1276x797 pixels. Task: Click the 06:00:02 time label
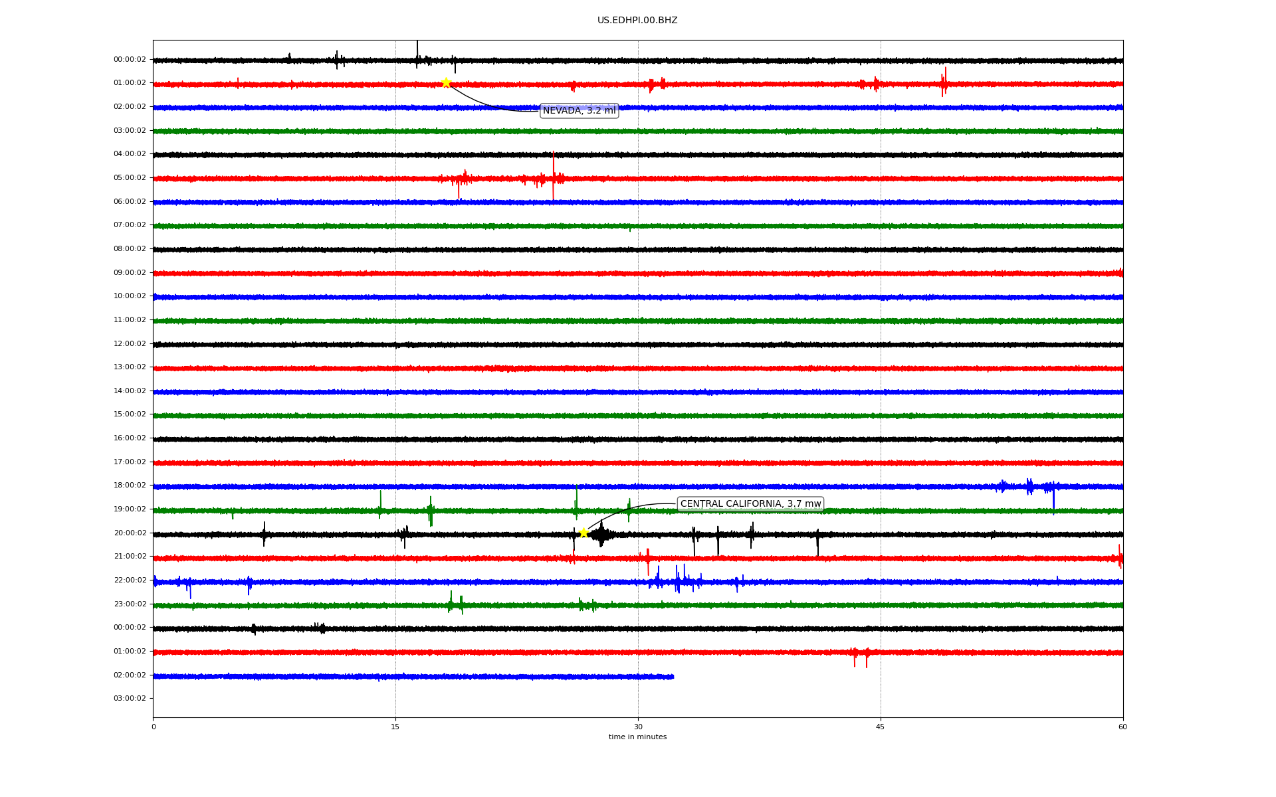coord(130,202)
